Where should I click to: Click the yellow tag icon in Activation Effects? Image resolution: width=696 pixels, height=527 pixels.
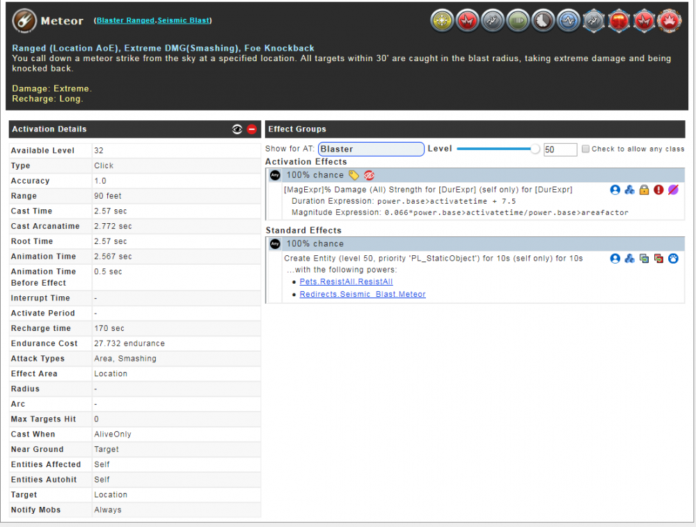pos(354,175)
